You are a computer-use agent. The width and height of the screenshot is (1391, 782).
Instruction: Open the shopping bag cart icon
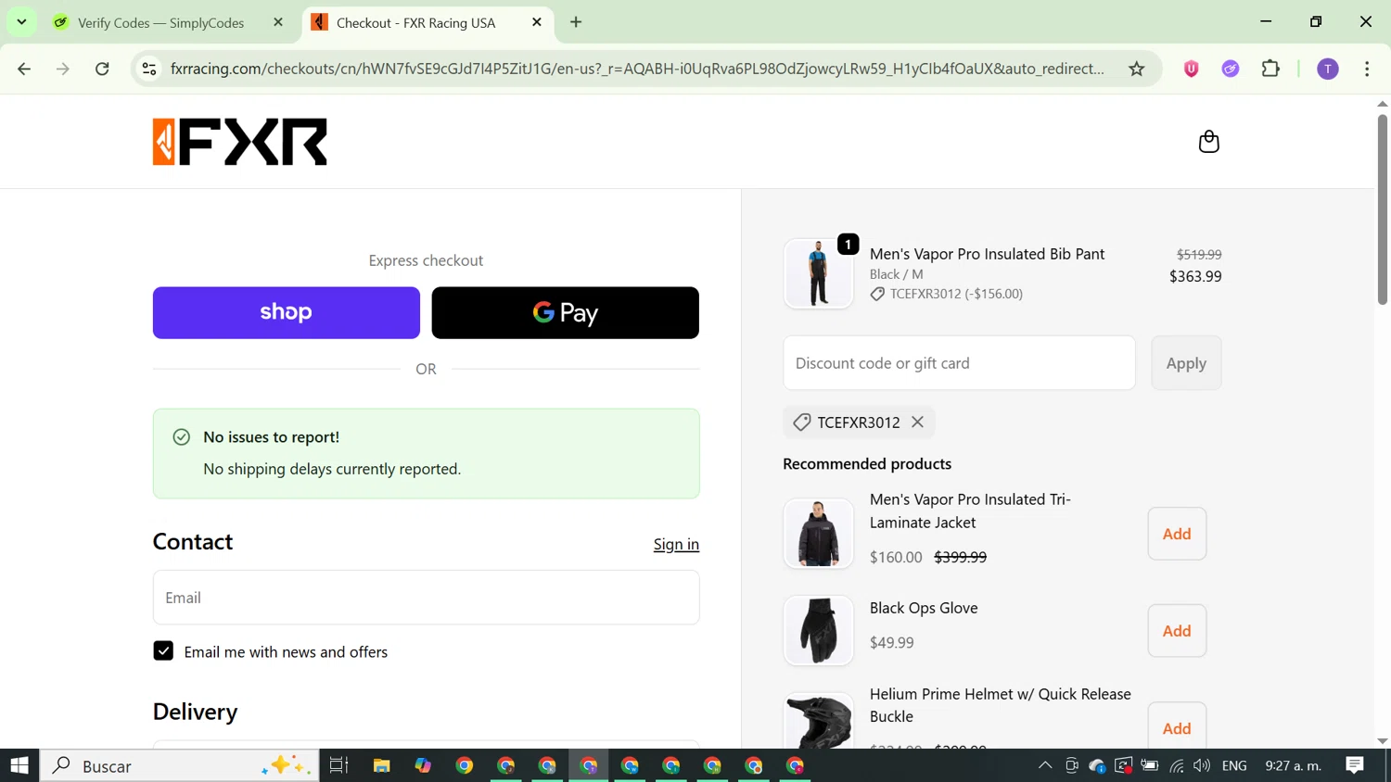coord(1208,142)
